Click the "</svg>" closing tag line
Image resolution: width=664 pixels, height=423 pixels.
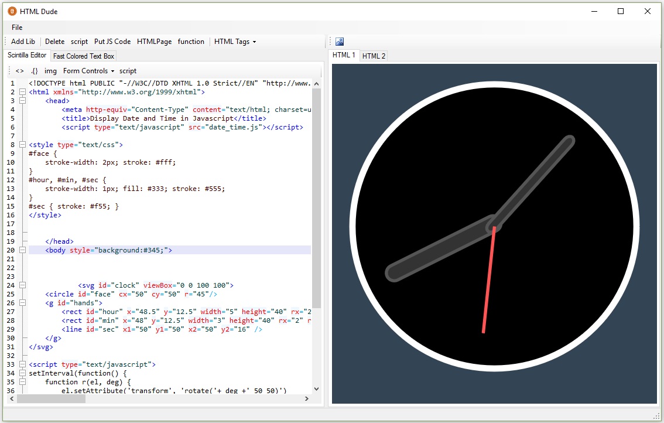[41, 347]
